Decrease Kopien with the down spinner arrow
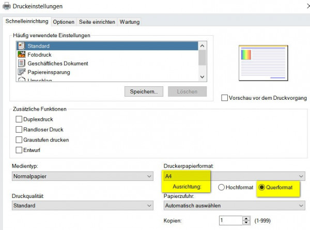Screen dimensions: 310x230 click(x=246, y=222)
